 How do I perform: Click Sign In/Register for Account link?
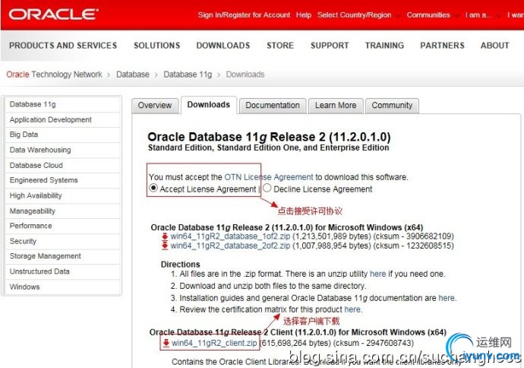[244, 15]
